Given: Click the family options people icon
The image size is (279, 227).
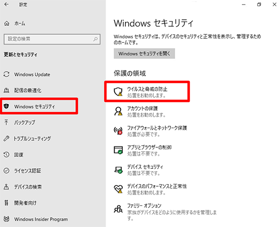Looking at the screenshot, I should [118, 209].
